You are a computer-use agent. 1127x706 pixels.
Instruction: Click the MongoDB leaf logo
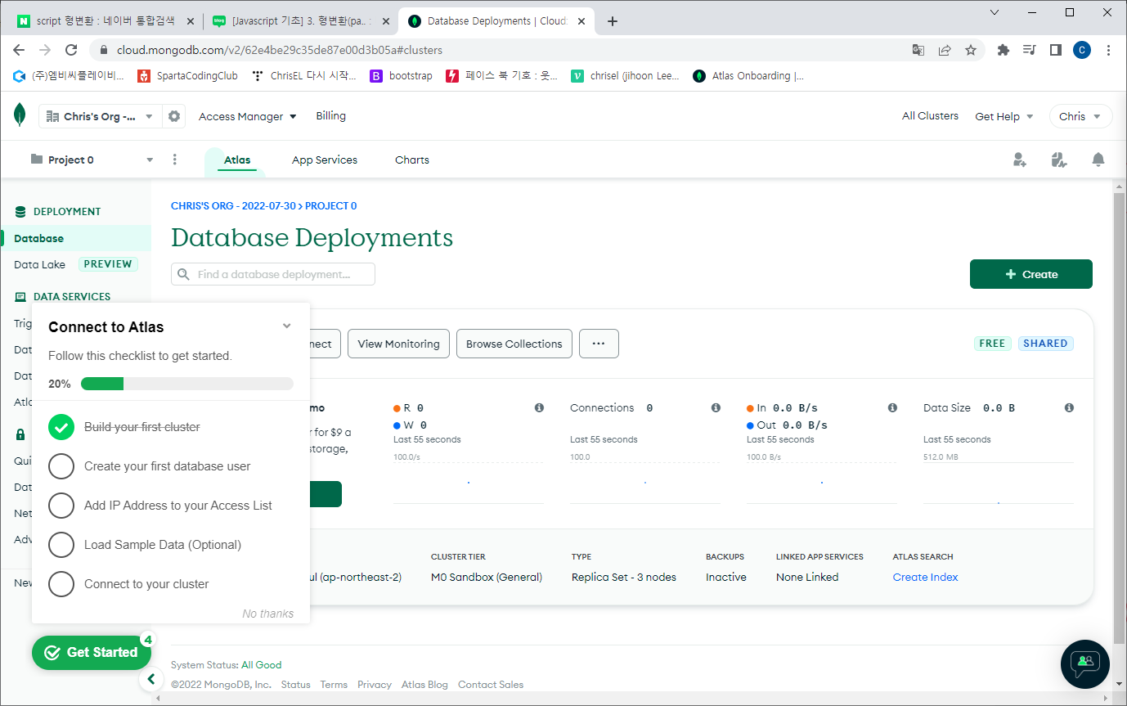tap(20, 115)
